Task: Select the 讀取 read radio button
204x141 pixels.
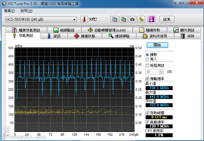Action: pos(147,55)
